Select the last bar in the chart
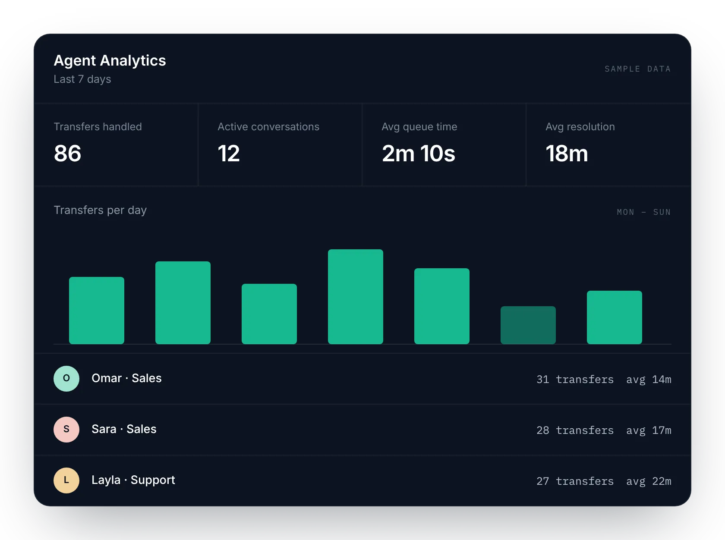Viewport: 725px width, 540px height. [x=615, y=317]
